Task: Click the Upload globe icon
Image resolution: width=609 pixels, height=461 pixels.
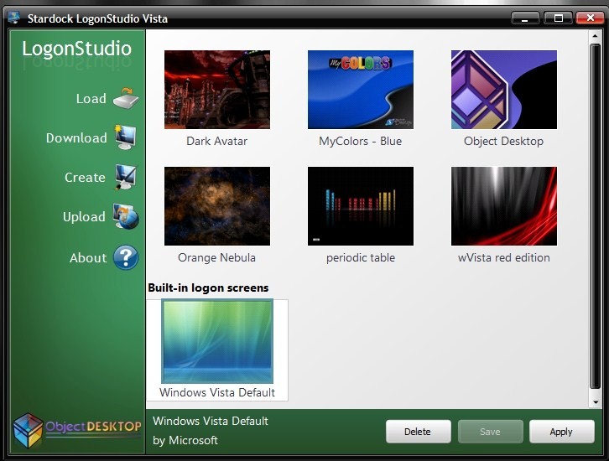Action: [x=126, y=216]
